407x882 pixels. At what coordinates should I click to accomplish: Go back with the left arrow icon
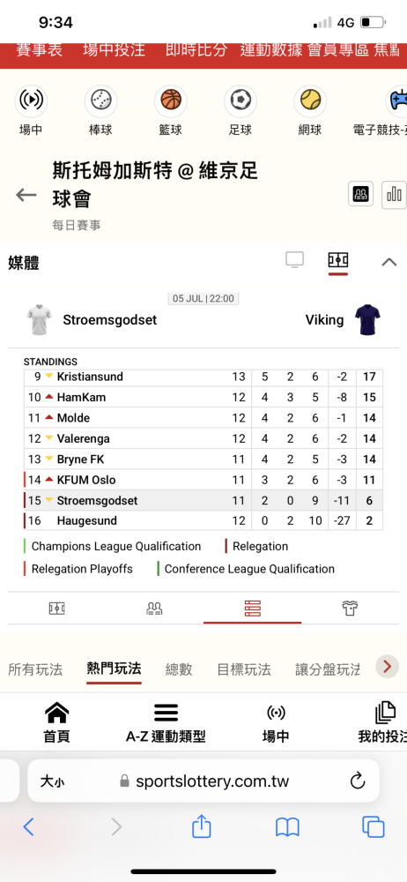26,195
